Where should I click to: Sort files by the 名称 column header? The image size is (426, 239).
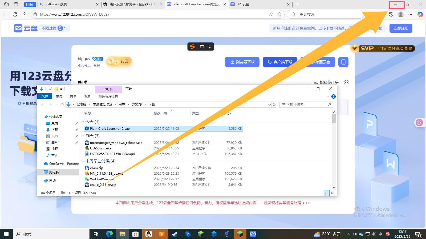pyautogui.click(x=88, y=113)
